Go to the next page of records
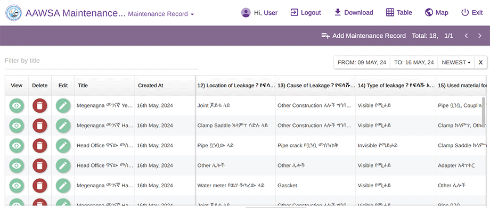Screen dimensions: 490x208 [x=480, y=36]
